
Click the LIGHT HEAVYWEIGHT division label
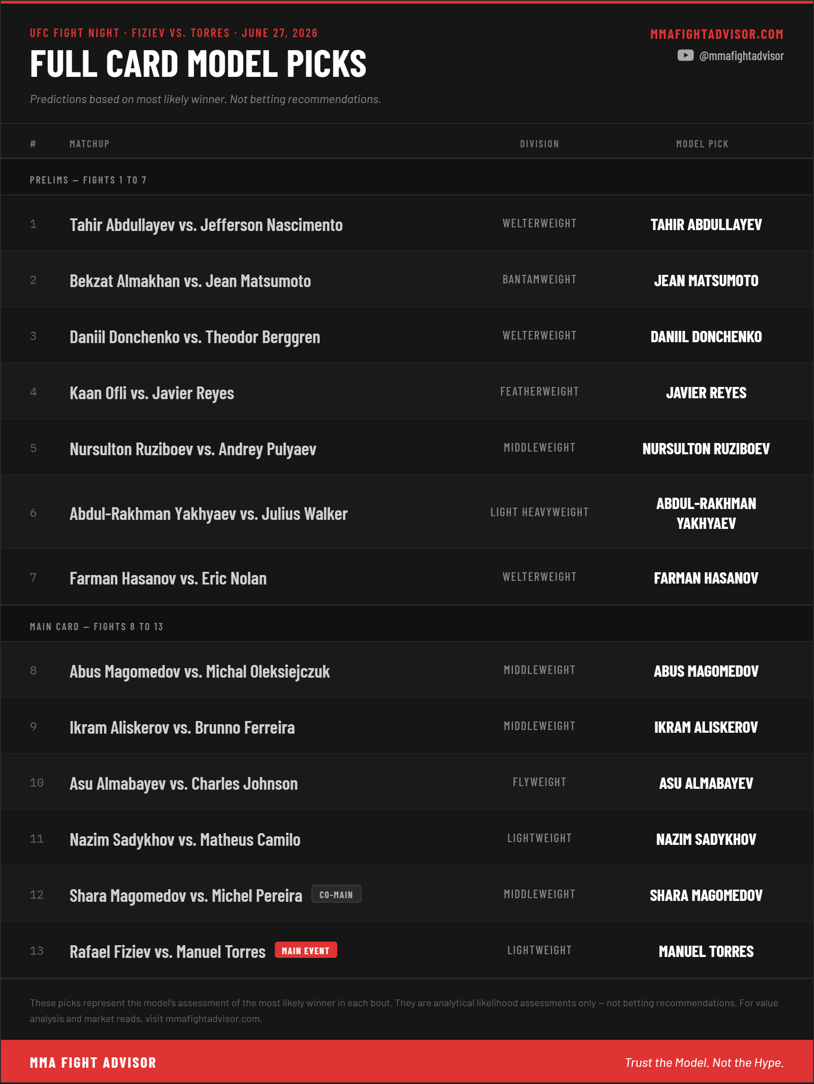click(x=540, y=512)
